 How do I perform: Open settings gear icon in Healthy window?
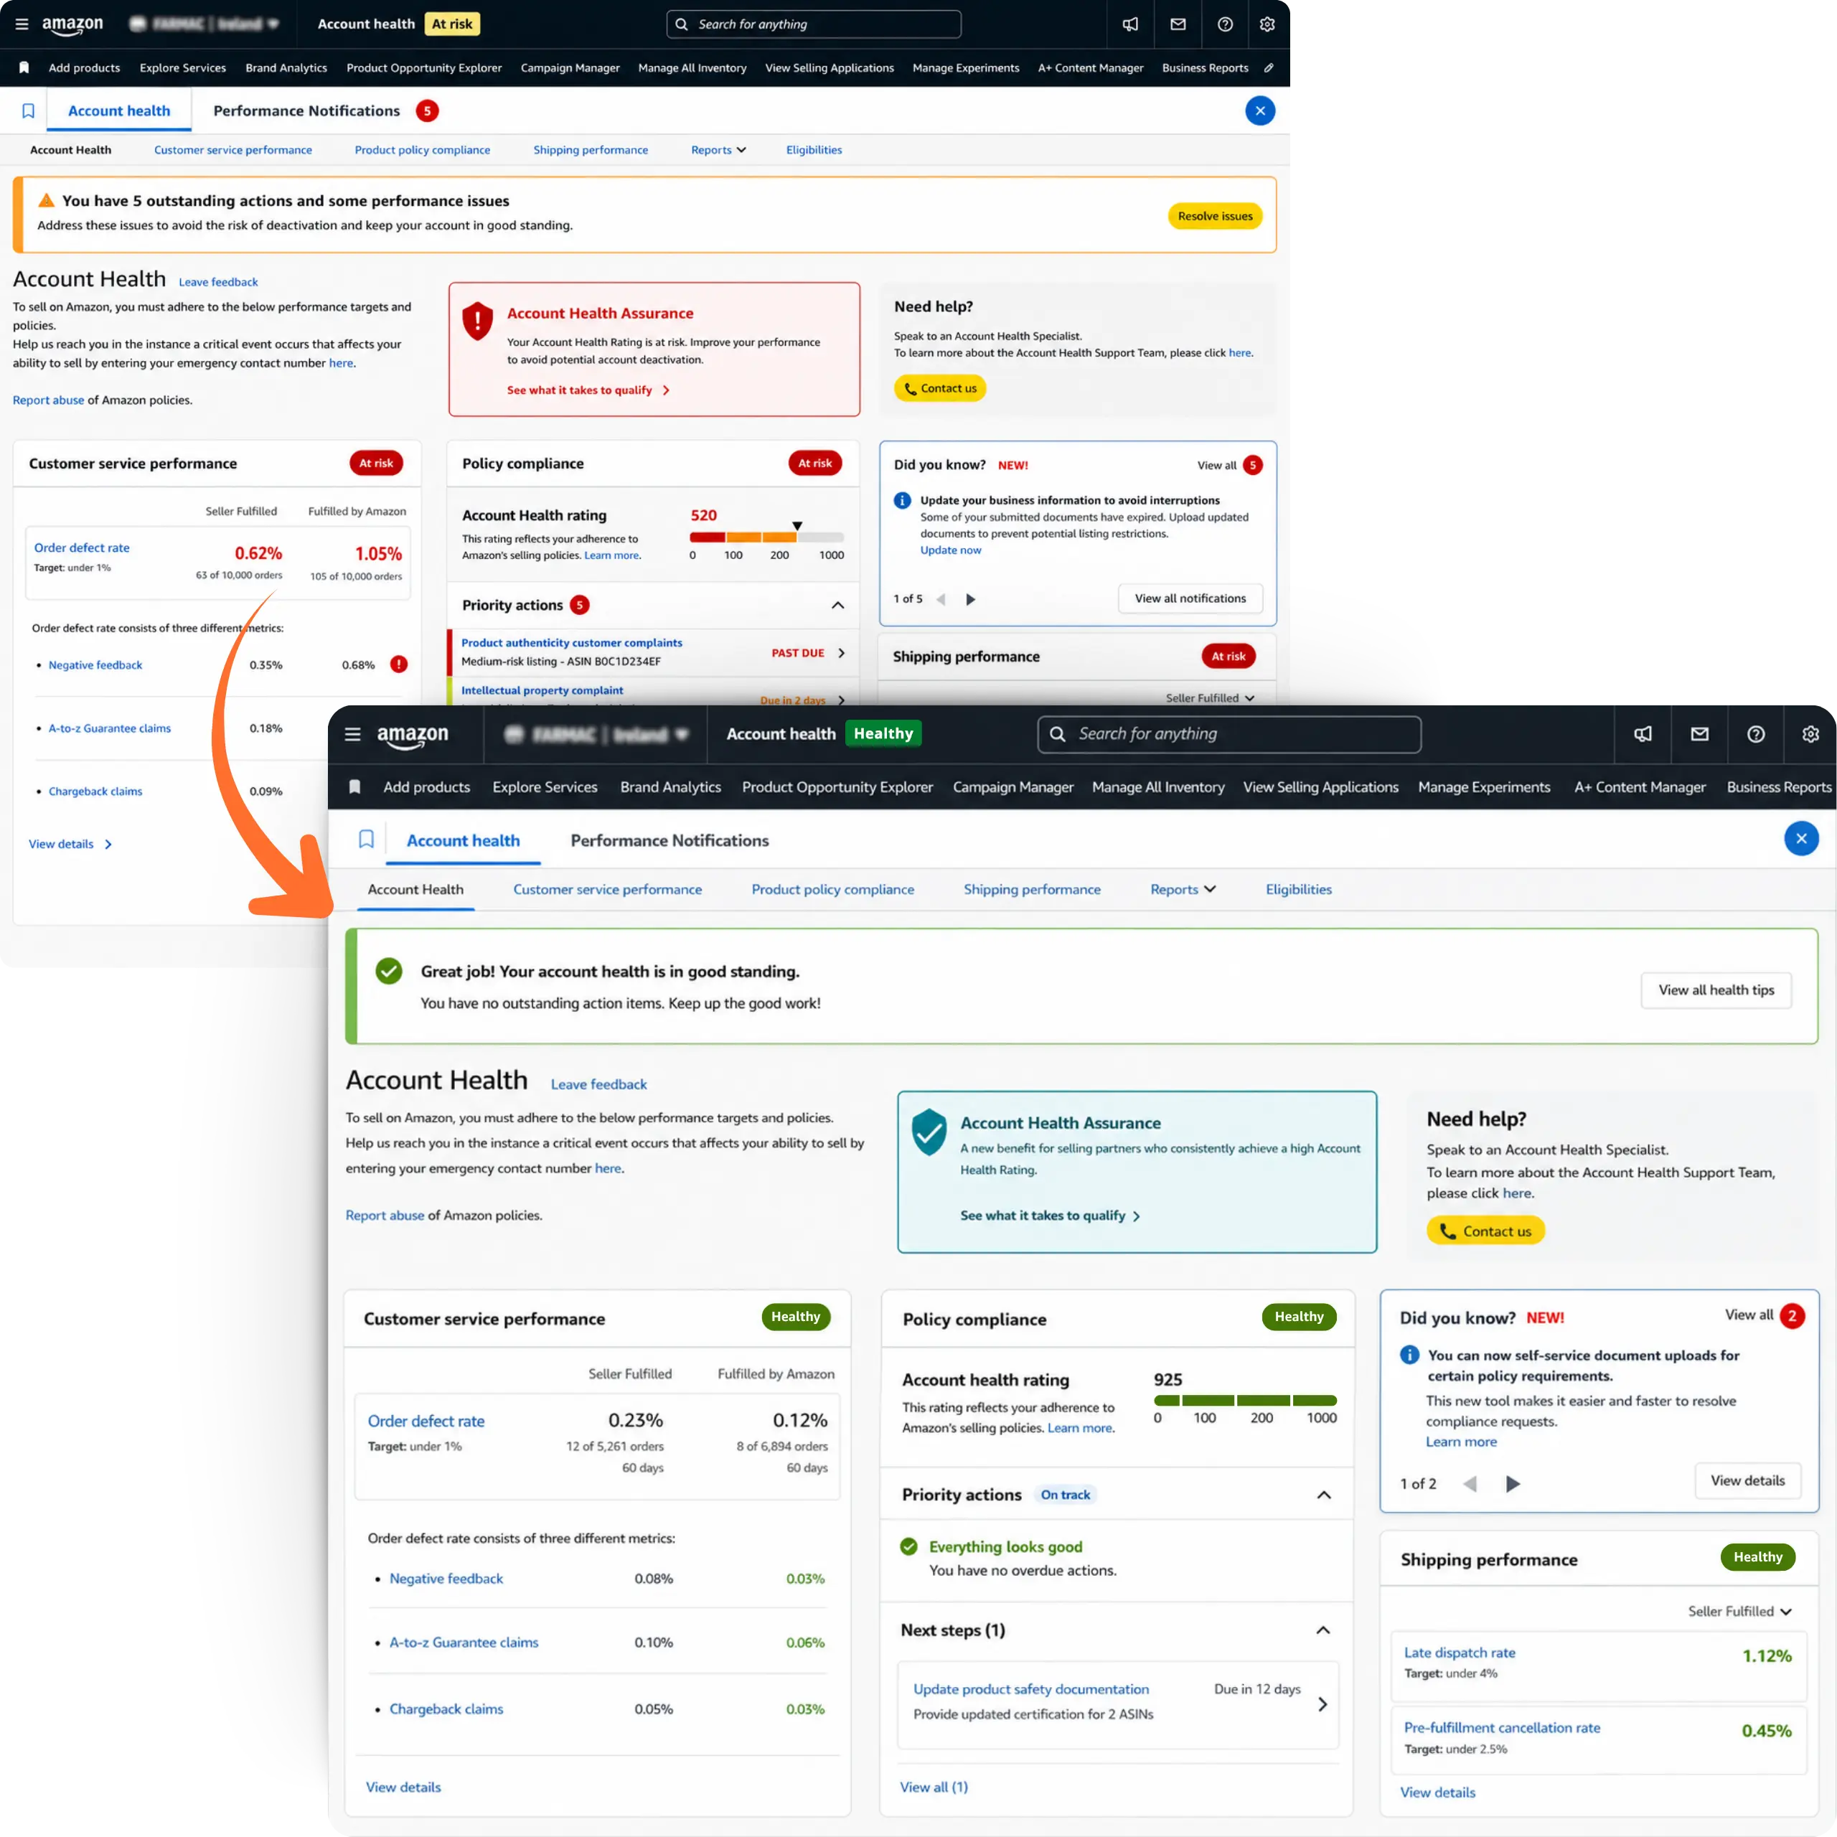[x=1810, y=734]
